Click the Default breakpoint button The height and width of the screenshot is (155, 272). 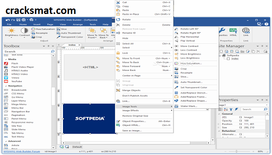pos(77,147)
